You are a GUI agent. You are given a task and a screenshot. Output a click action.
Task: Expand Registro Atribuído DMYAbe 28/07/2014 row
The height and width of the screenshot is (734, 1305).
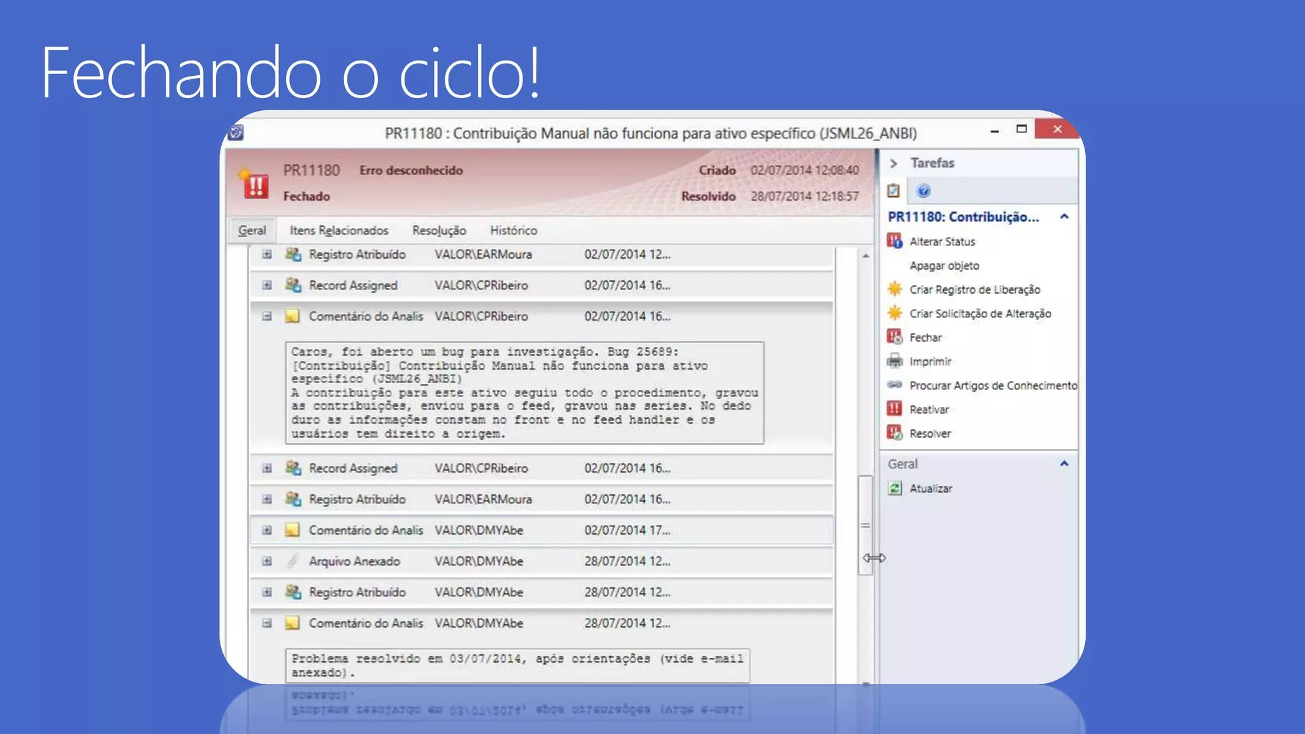pyautogui.click(x=267, y=592)
